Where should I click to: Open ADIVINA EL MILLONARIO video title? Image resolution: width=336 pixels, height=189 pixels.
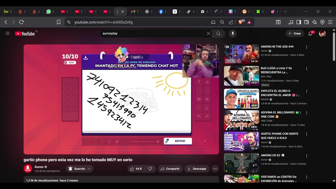281,114
